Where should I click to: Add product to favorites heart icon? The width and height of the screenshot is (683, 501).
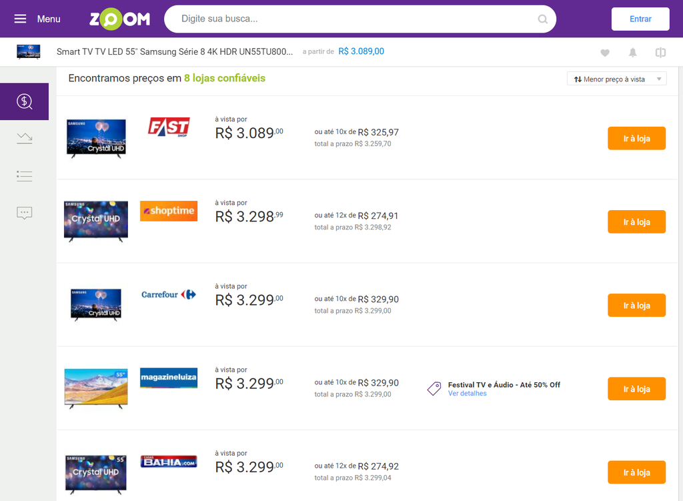pos(605,53)
